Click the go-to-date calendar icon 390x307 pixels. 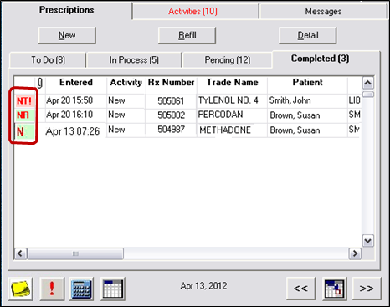point(335,289)
